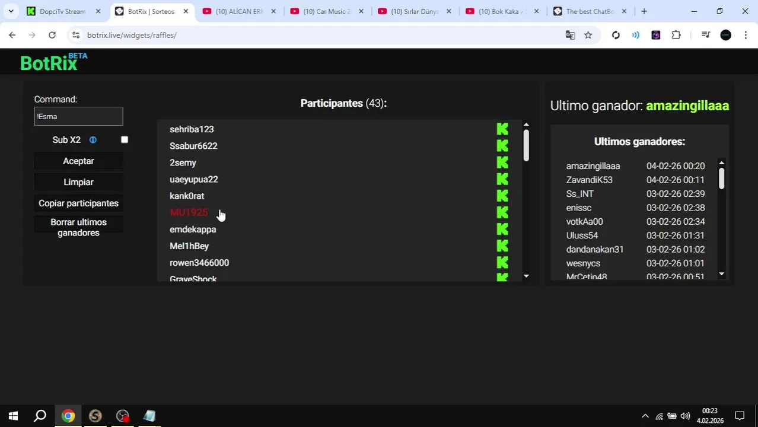Click the Kick icon beside rowen3466000
The image size is (758, 427).
coord(502,262)
